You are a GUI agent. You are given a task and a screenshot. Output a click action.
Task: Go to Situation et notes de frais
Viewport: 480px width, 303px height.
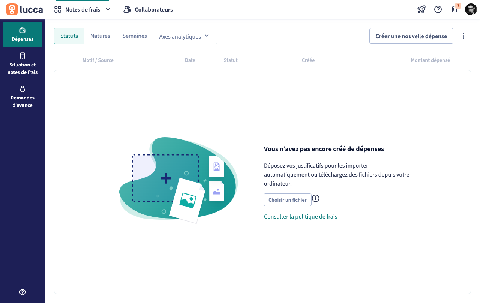tap(22, 64)
